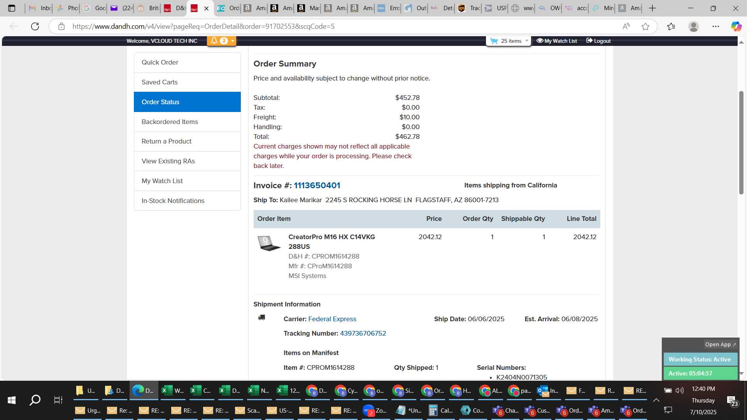Switch to the Google tab
The width and height of the screenshot is (747, 420).
click(94, 8)
